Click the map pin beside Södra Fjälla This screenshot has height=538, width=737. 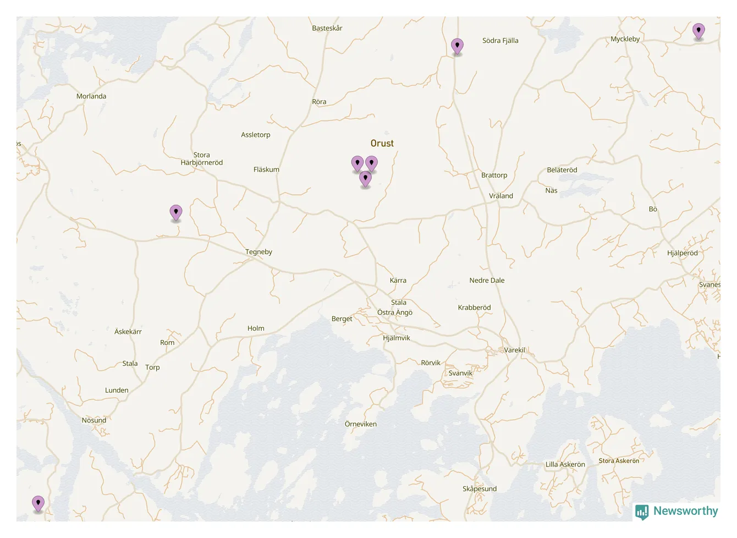coord(457,47)
